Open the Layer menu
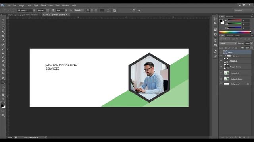 [x=29, y=6]
